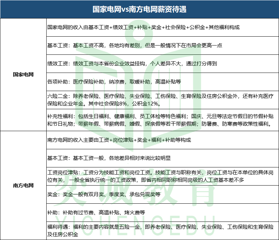The image size is (279, 240).
Task: Click the cell saying 基本工资不高，各地均有差别
Action: [x=162, y=46]
